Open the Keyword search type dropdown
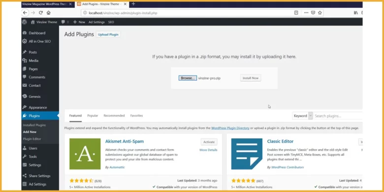Image resolution: width=384 pixels, height=192 pixels. (302, 116)
